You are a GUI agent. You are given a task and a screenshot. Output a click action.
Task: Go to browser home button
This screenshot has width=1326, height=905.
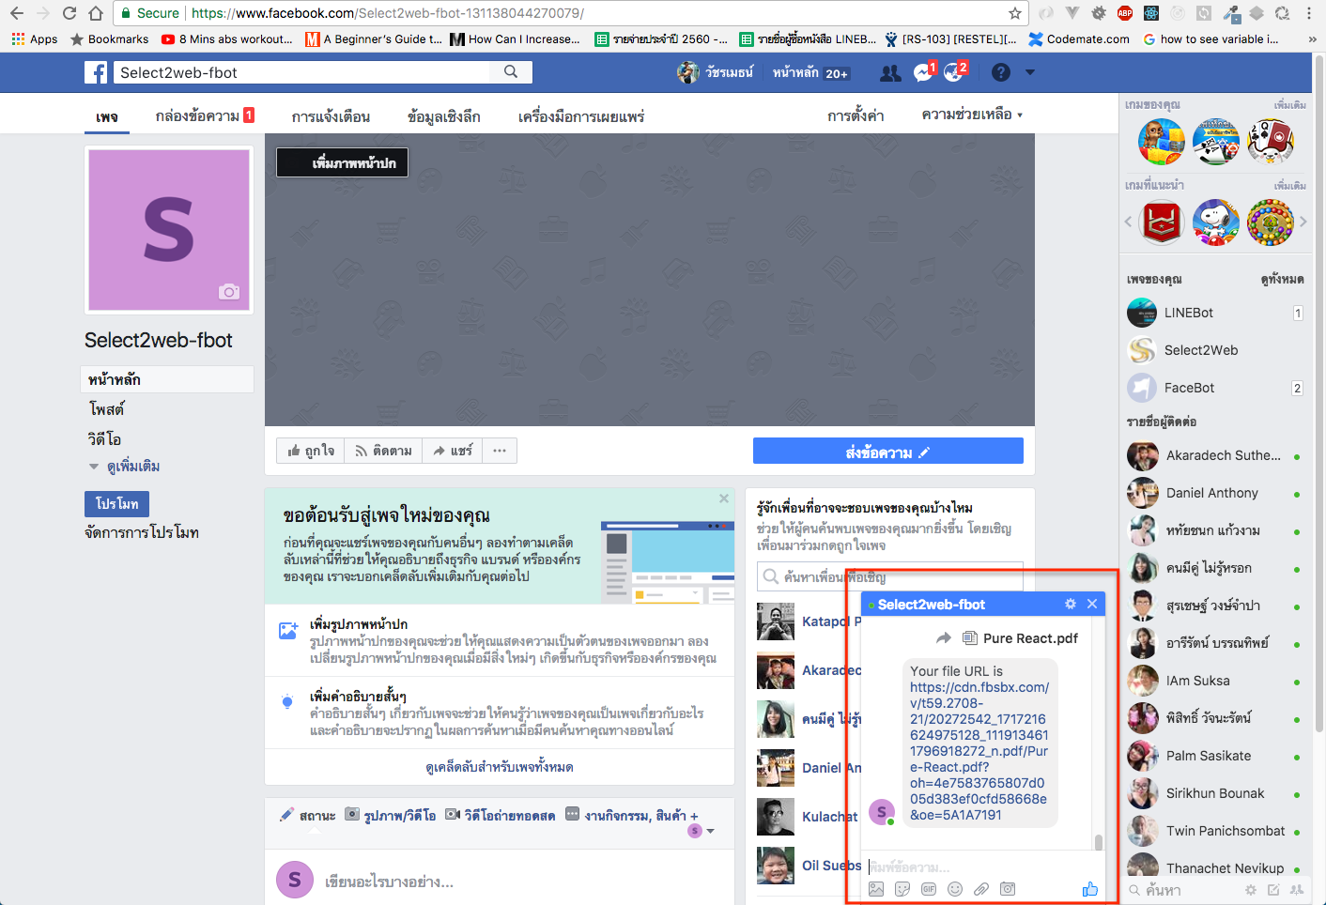tap(96, 13)
